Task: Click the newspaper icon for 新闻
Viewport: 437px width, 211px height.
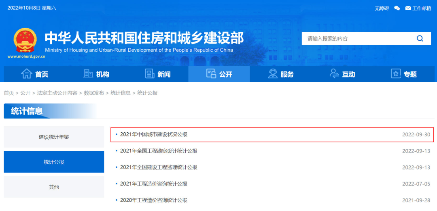Action: point(150,74)
